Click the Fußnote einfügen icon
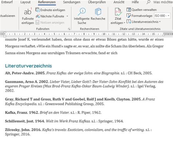173x142 pixels. click(28, 12)
